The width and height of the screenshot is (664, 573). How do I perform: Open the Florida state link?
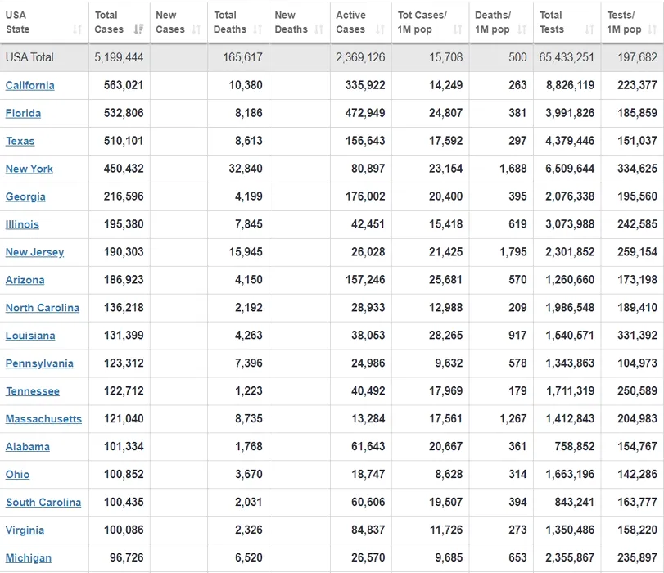click(x=23, y=114)
